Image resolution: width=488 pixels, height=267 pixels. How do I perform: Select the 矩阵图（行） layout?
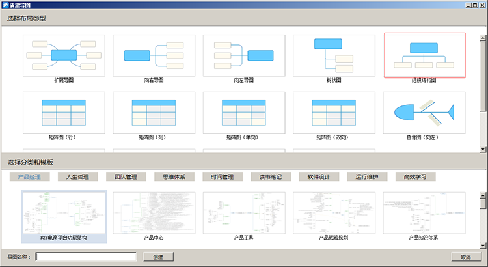[64, 112]
